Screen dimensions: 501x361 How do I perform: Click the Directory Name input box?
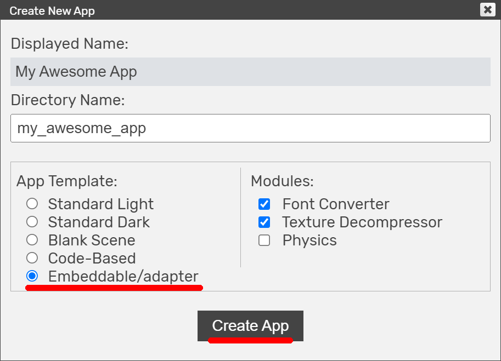click(250, 128)
